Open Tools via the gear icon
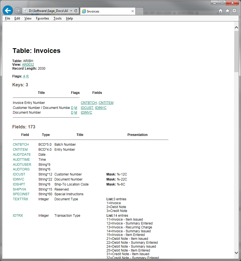 tap(234, 11)
